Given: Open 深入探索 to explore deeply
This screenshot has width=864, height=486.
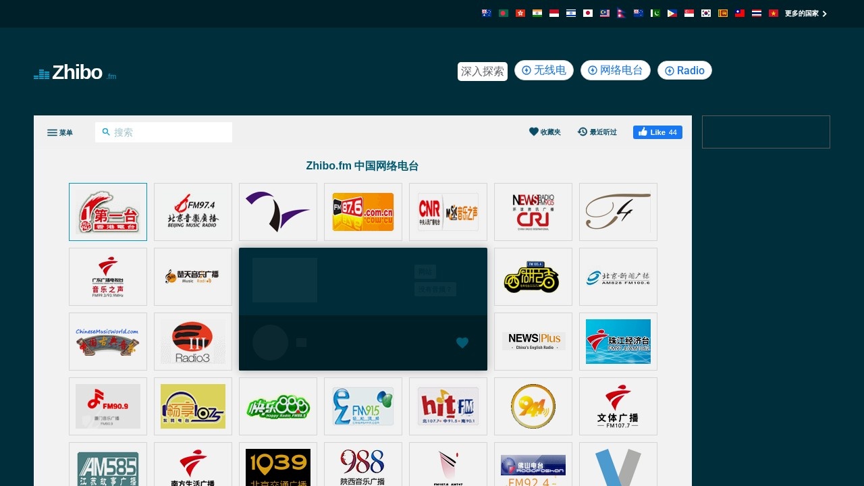Looking at the screenshot, I should [x=482, y=72].
